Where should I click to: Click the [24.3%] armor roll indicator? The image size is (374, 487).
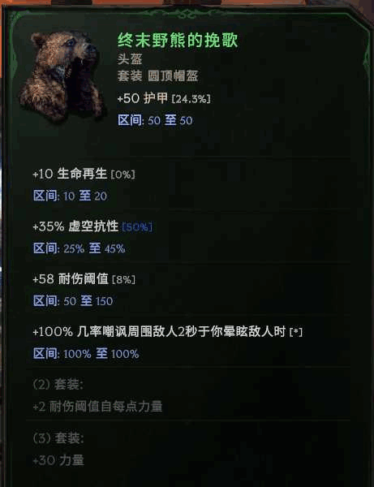pyautogui.click(x=191, y=99)
